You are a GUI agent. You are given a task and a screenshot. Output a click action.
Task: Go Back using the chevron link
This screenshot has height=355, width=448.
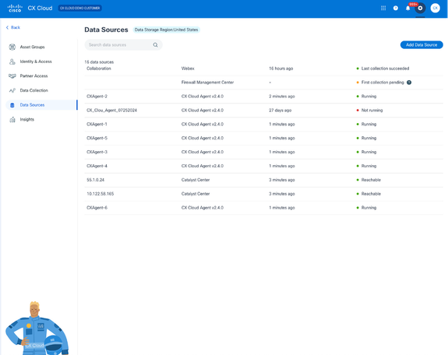[13, 27]
